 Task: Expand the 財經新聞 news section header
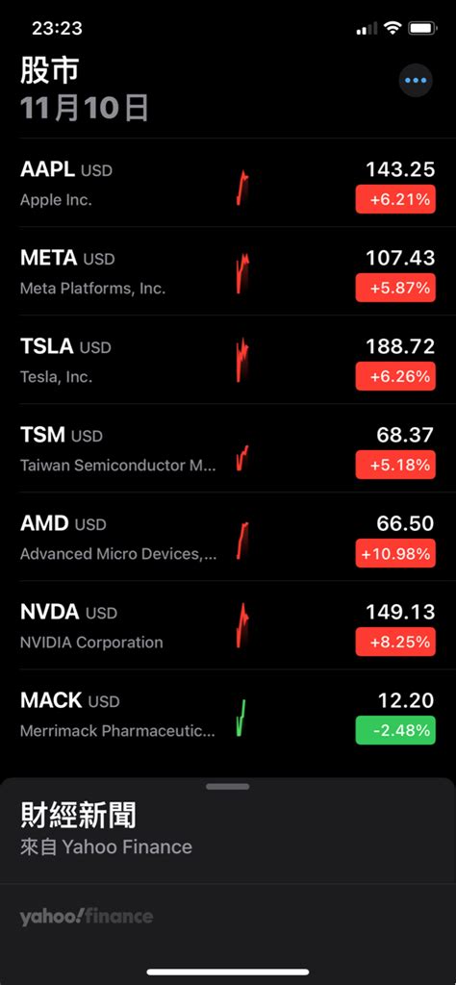coord(78,816)
